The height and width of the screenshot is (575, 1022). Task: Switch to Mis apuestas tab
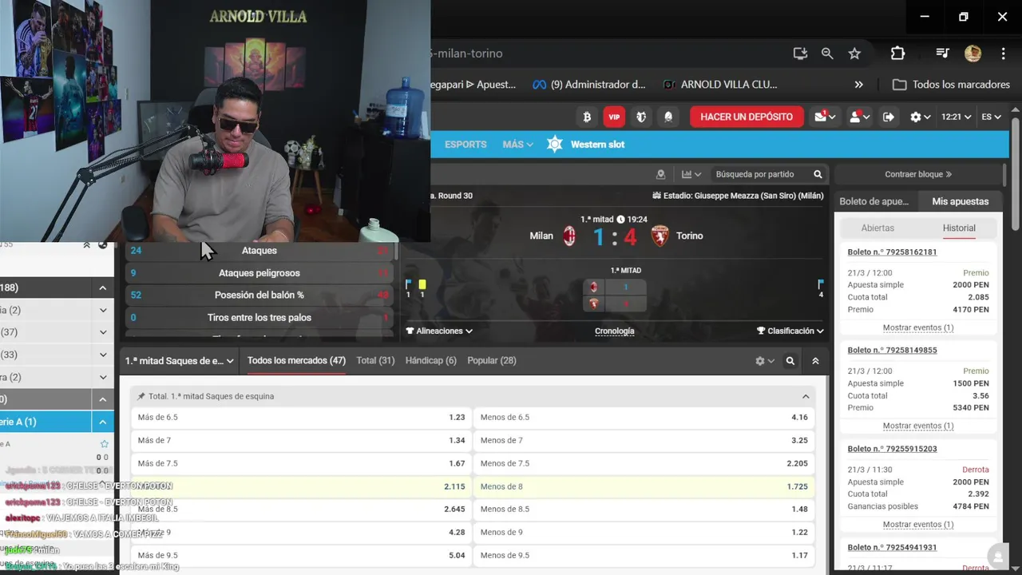coord(961,201)
